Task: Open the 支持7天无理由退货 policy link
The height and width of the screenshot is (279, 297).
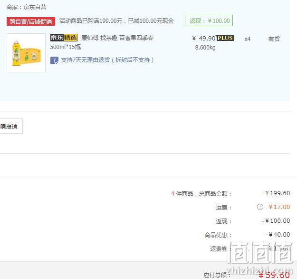Action: tap(107, 60)
